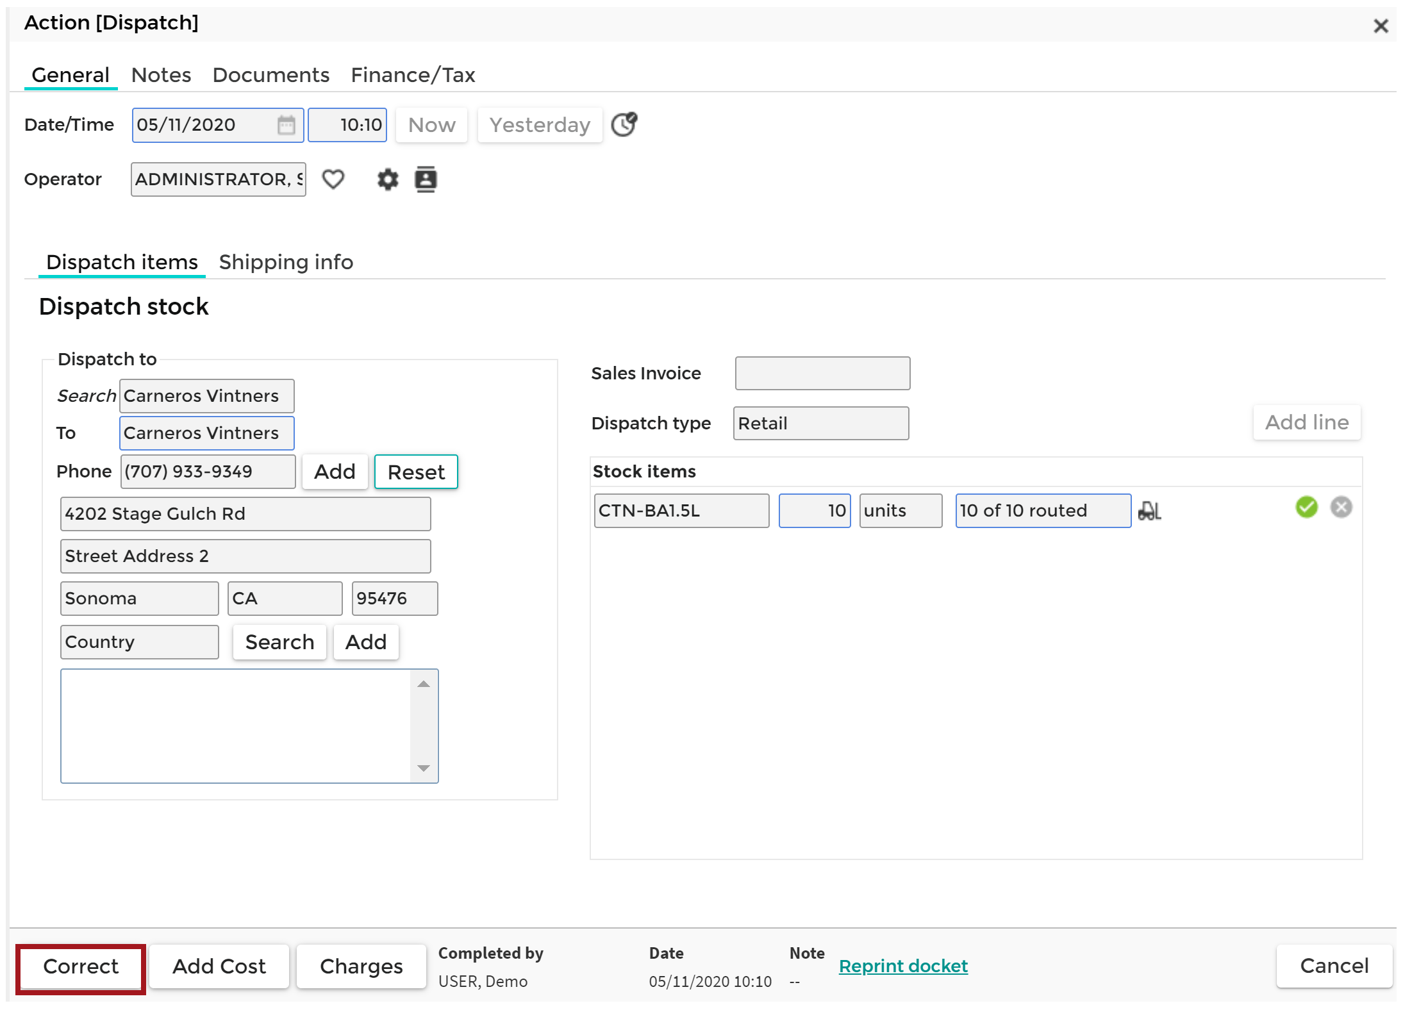1403x1010 pixels.
Task: Click the clock time-picker icon
Action: coord(624,124)
